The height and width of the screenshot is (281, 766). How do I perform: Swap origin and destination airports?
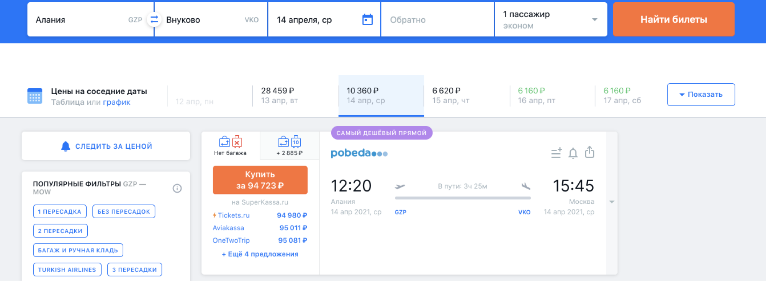pos(154,19)
